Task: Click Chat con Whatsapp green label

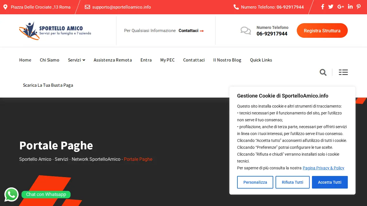Action: point(46,195)
